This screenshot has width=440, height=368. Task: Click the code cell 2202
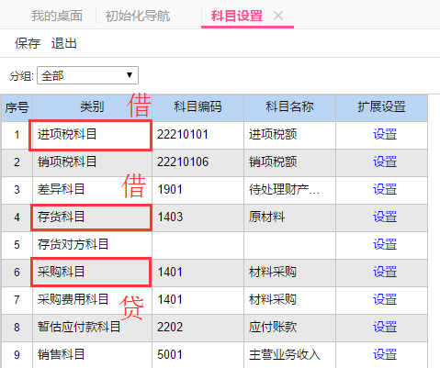197,328
